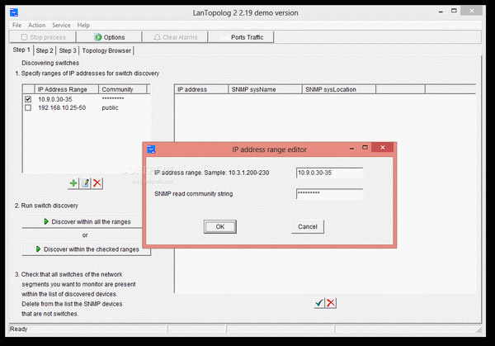Viewport: 495px width, 346px height.
Task: Click the green plus add range icon
Action: point(73,183)
